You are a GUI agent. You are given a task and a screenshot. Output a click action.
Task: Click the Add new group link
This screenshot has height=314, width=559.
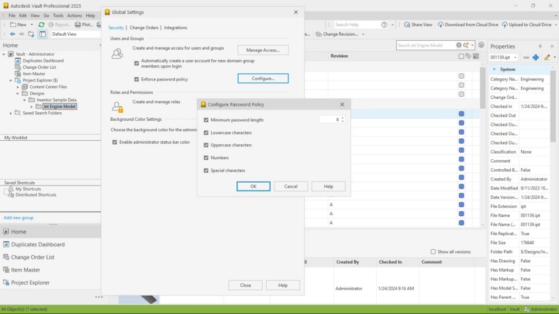[x=18, y=218]
